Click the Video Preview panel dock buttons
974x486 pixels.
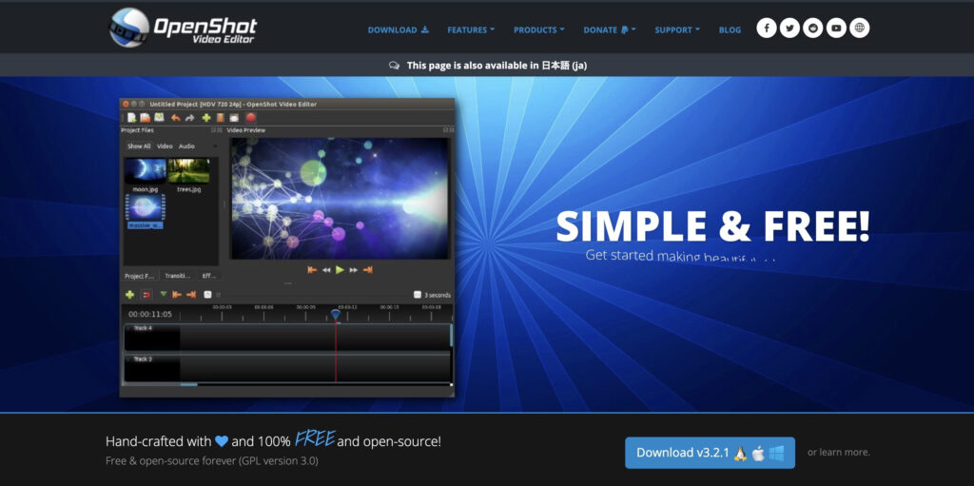coord(449,130)
